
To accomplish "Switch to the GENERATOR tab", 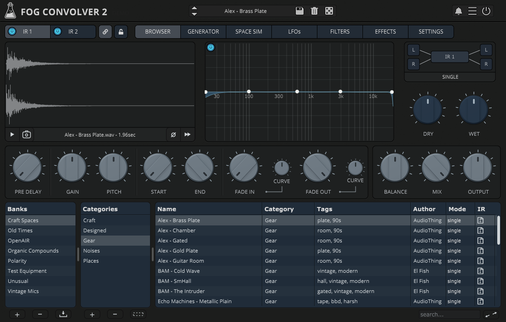I will [x=203, y=31].
